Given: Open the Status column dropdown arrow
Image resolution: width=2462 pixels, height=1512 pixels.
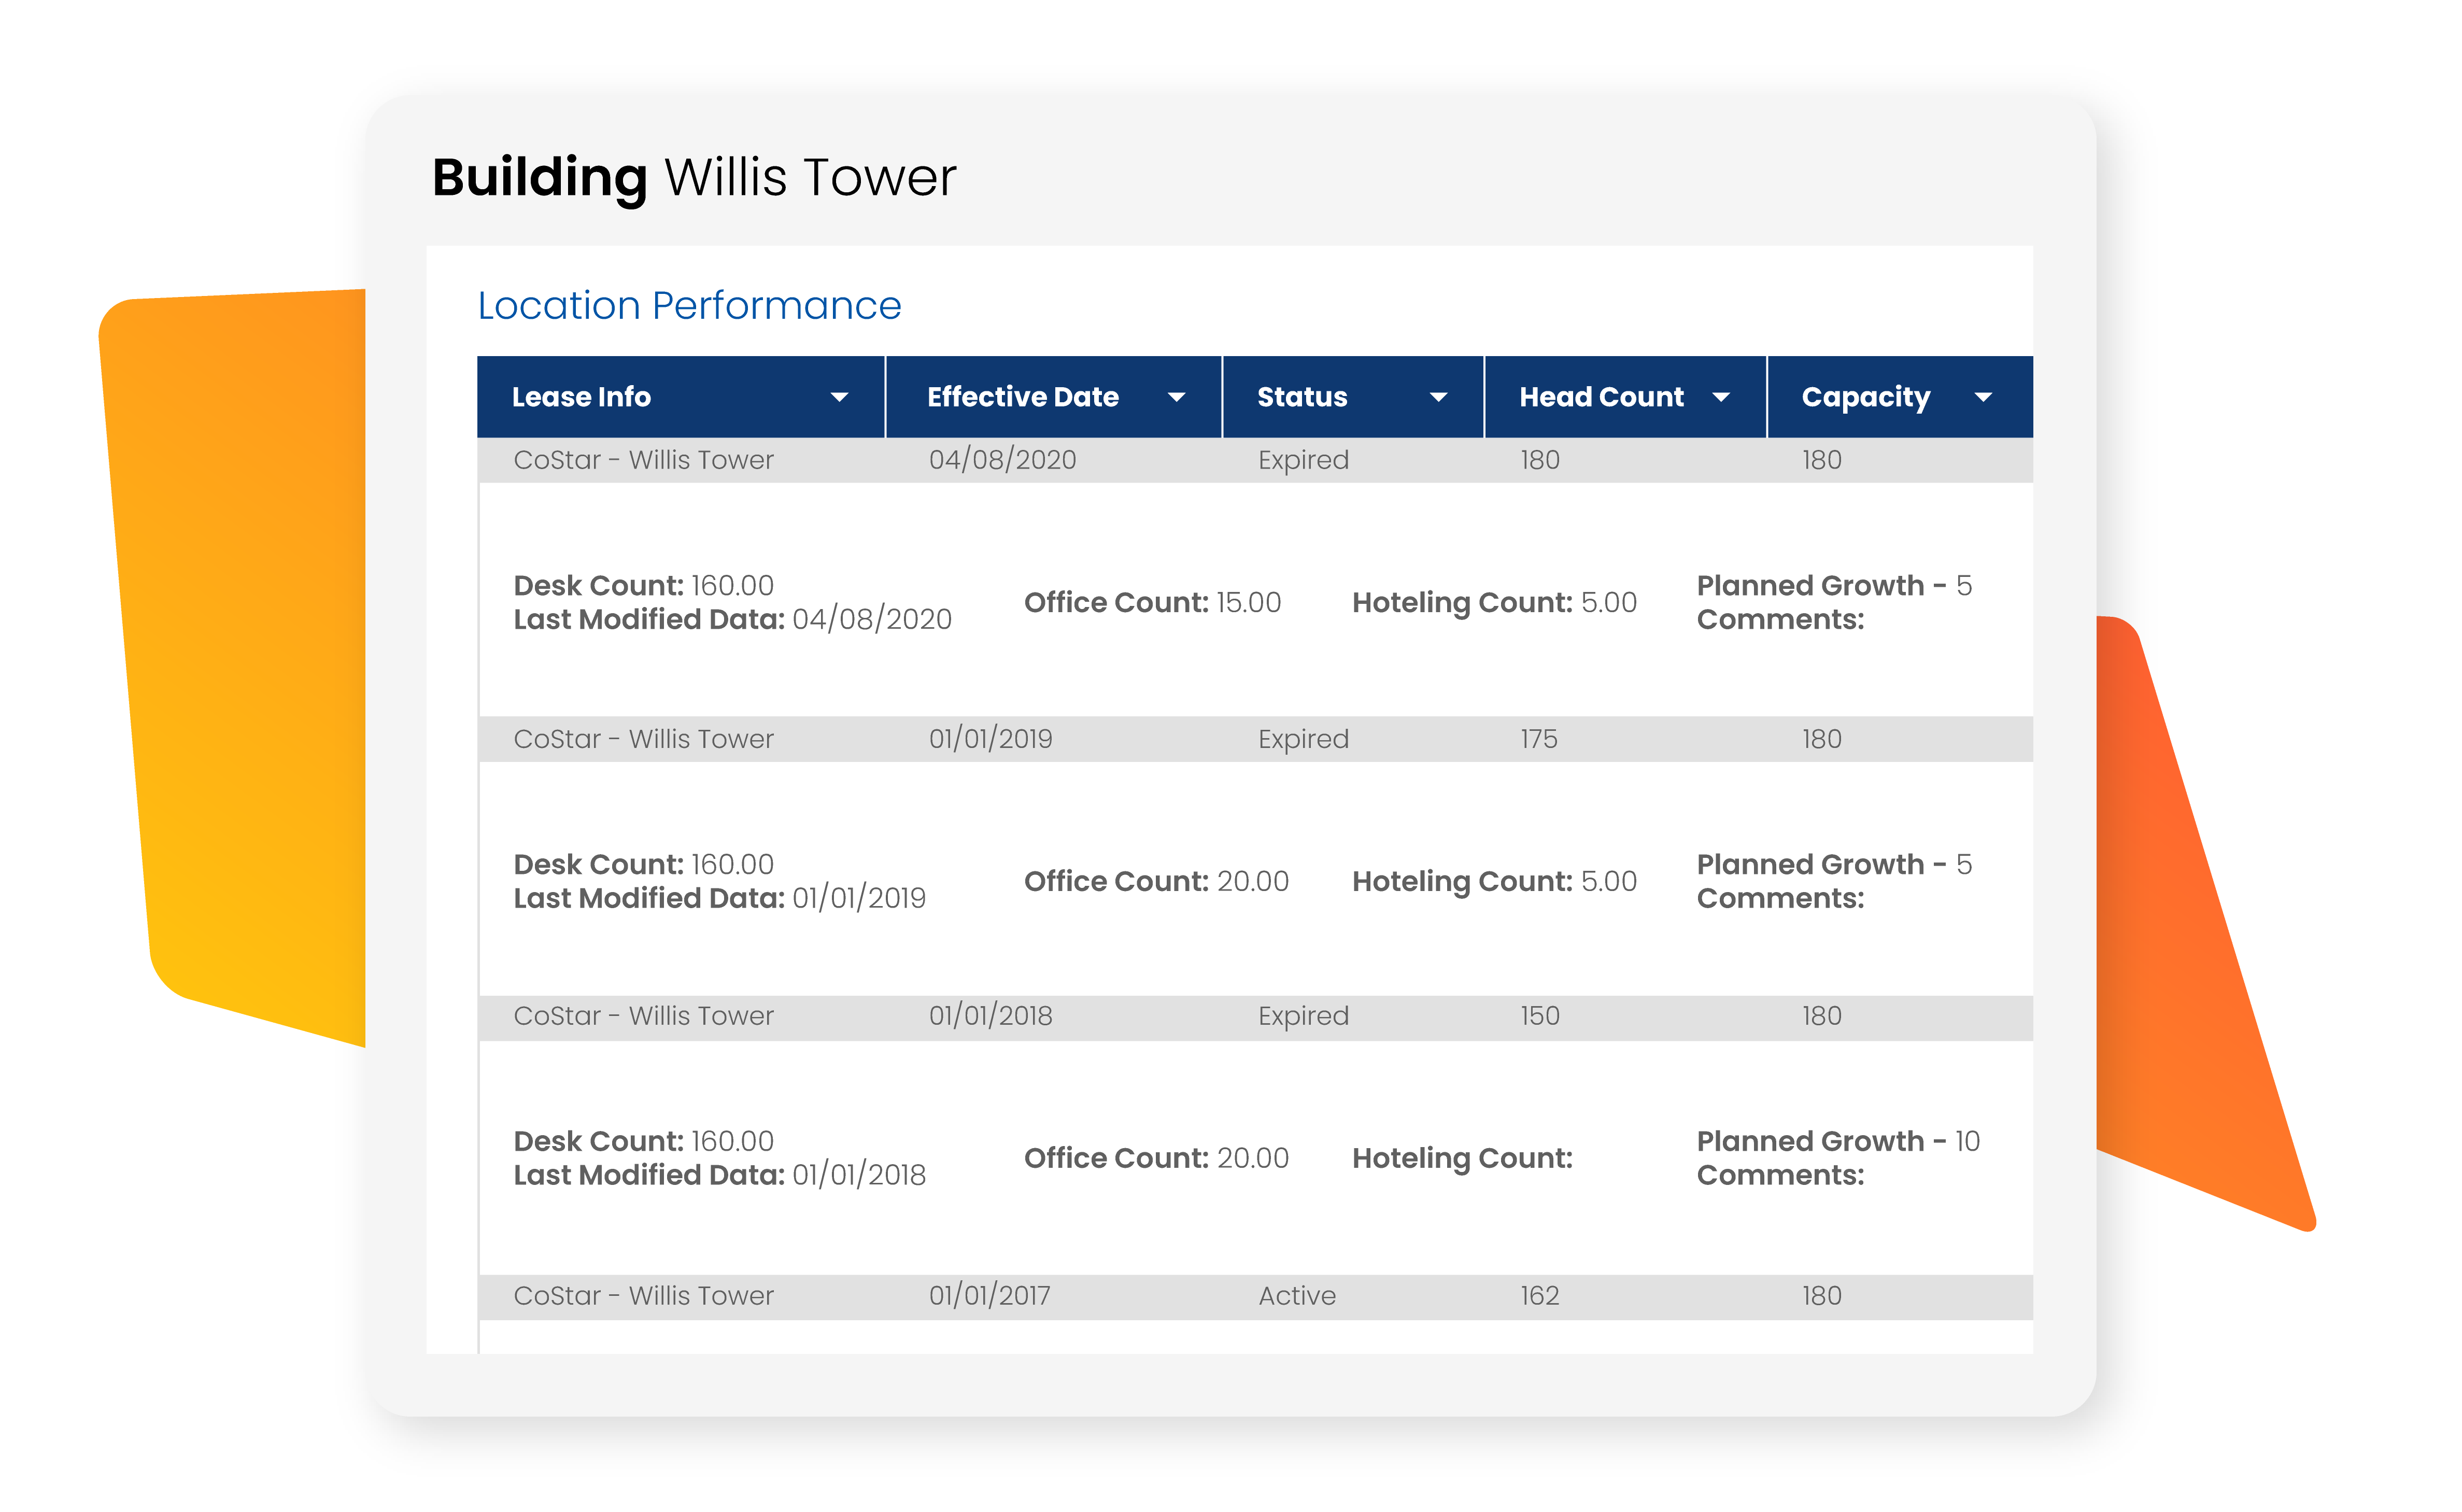Looking at the screenshot, I should click(x=1438, y=398).
